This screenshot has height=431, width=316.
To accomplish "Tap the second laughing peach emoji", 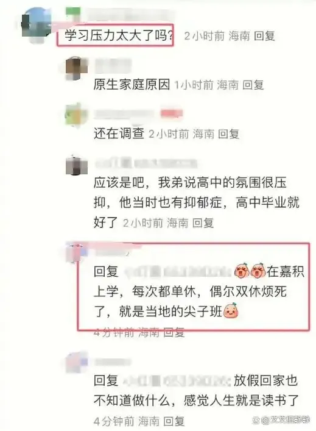I will [x=258, y=271].
